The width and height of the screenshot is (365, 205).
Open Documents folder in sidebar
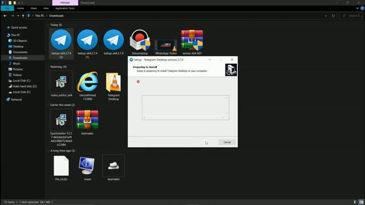(18, 52)
